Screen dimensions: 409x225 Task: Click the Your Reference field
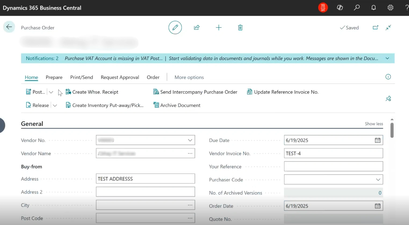[x=333, y=166]
